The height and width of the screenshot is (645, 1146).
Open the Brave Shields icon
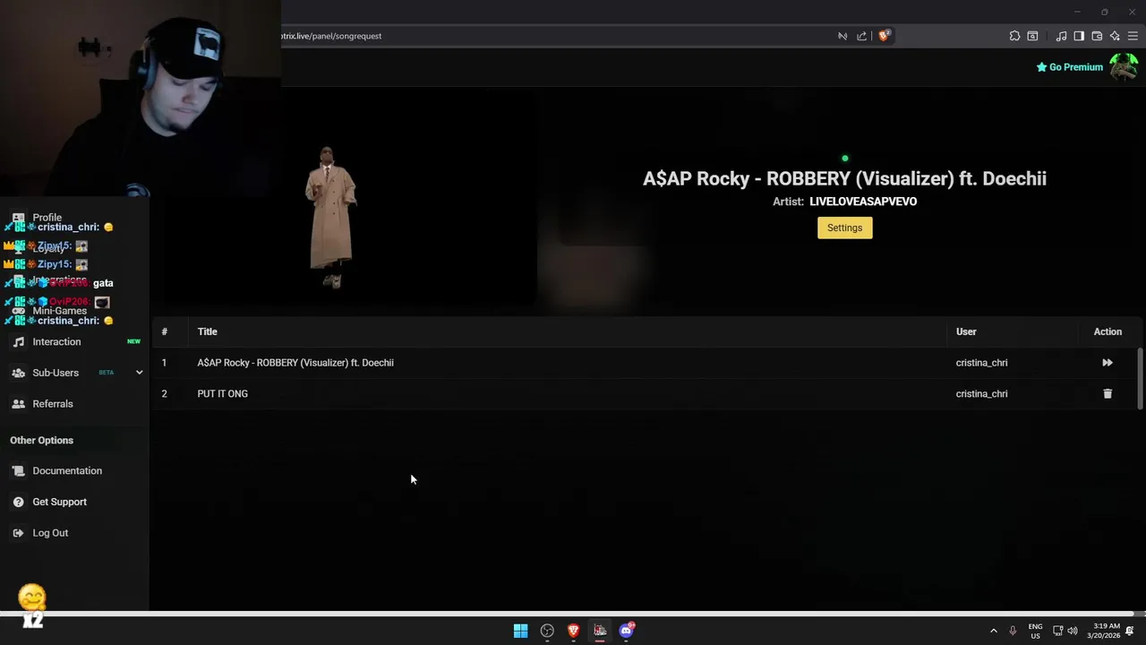[884, 36]
